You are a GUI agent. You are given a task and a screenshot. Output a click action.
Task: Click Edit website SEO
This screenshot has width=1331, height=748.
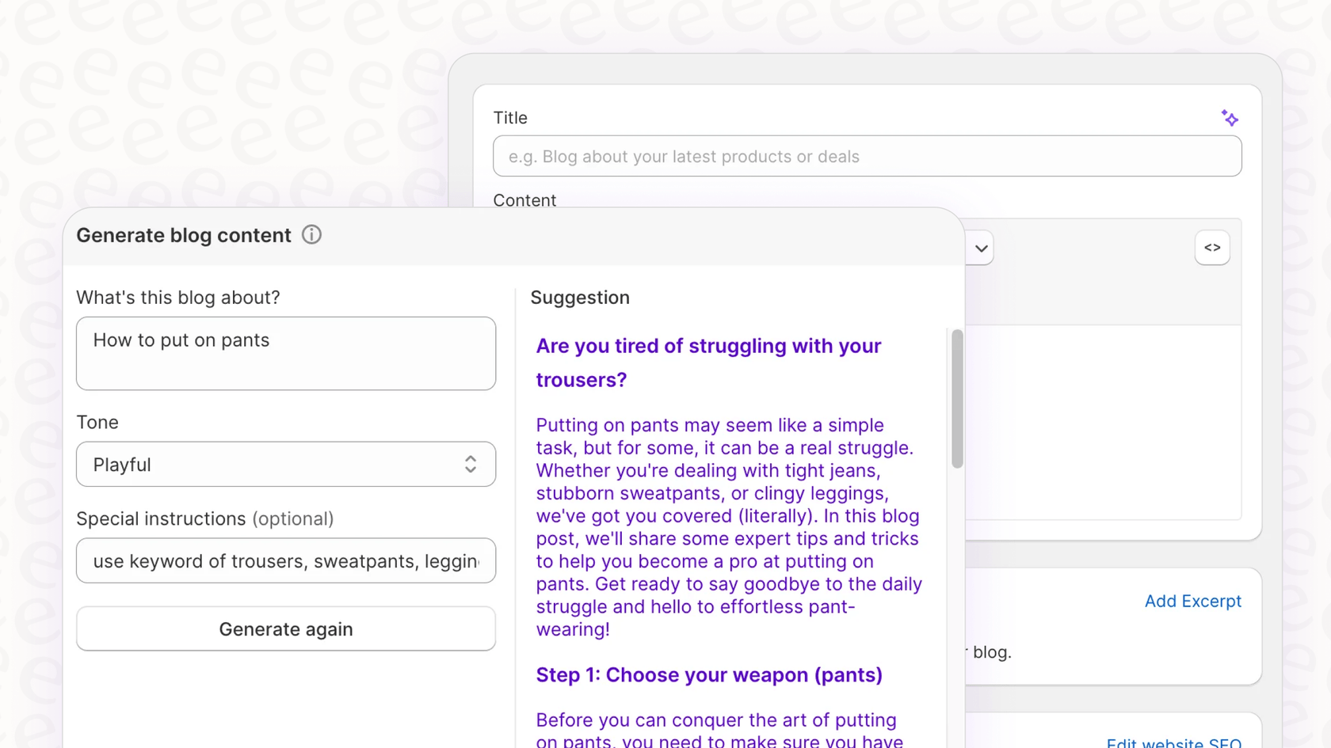coord(1173,742)
